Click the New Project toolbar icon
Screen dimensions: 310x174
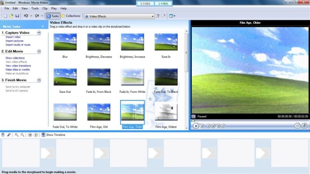pyautogui.click(x=5, y=16)
